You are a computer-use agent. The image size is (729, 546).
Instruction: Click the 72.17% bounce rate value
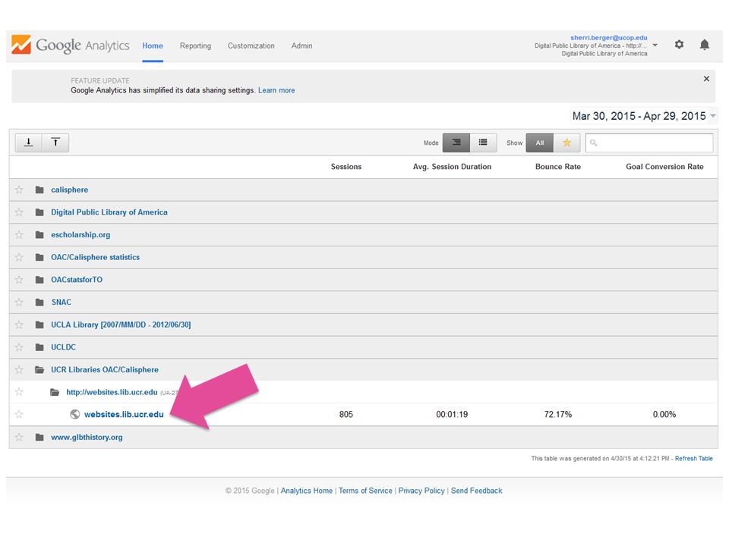pyautogui.click(x=558, y=414)
